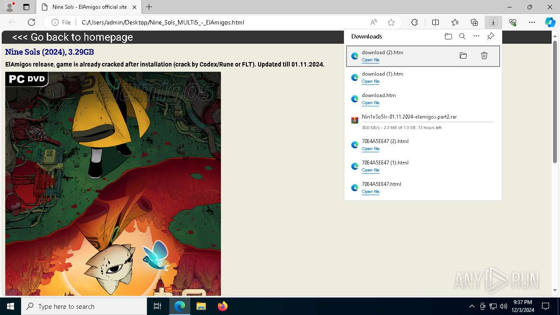Toggle Split screen icon
The width and height of the screenshot is (560, 315).
435,22
